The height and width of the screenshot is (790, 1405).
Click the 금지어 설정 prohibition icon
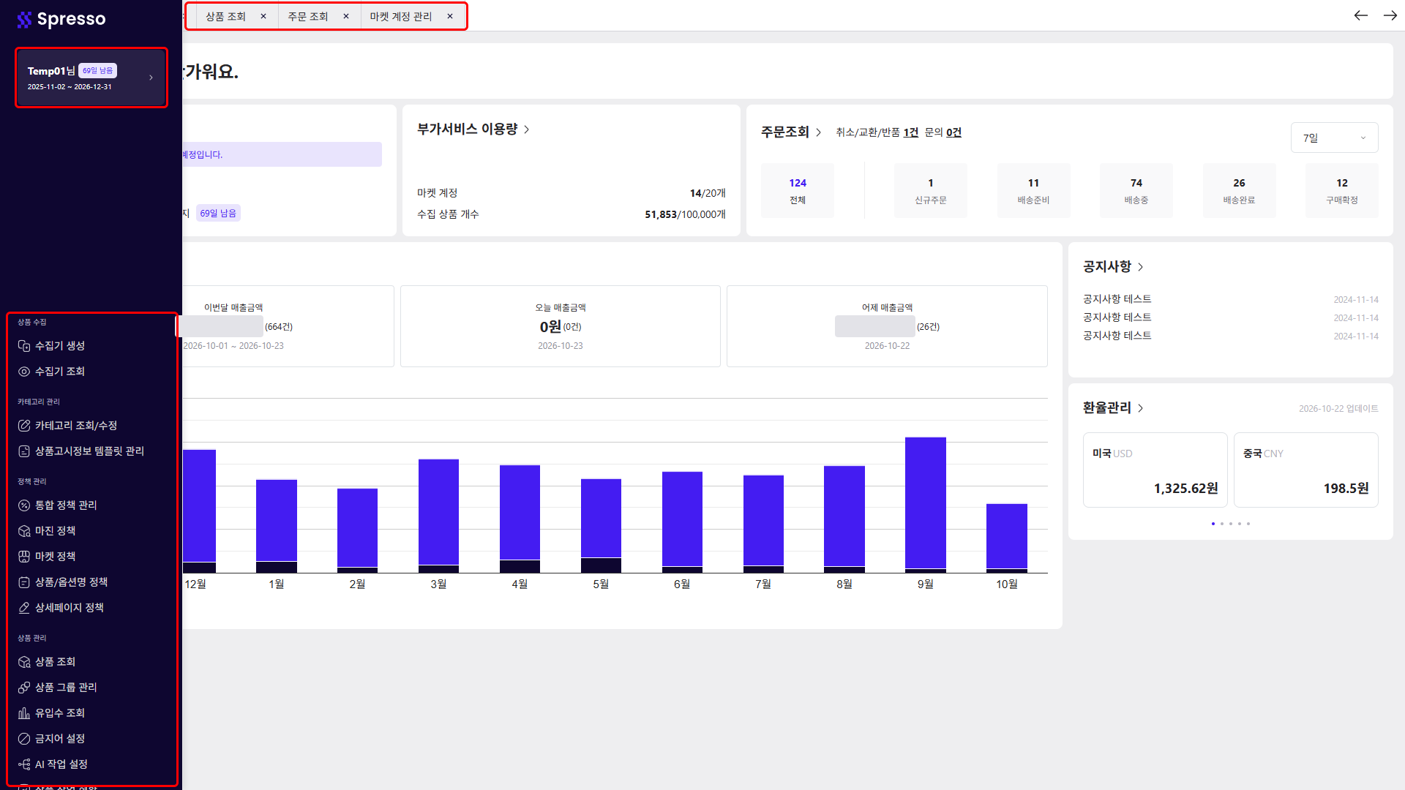(24, 739)
